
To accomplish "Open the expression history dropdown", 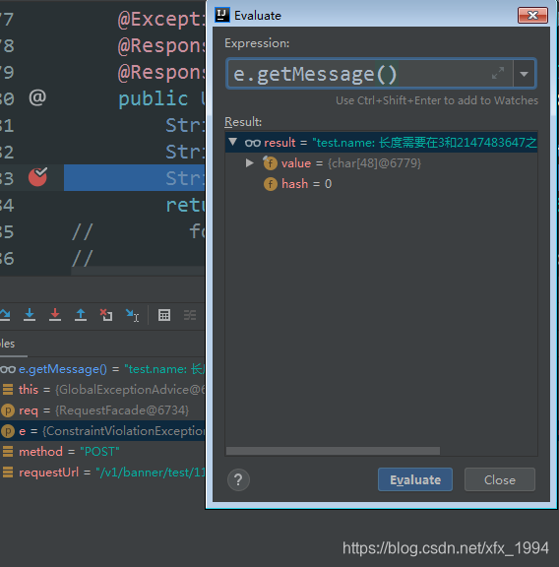I will click(x=524, y=74).
